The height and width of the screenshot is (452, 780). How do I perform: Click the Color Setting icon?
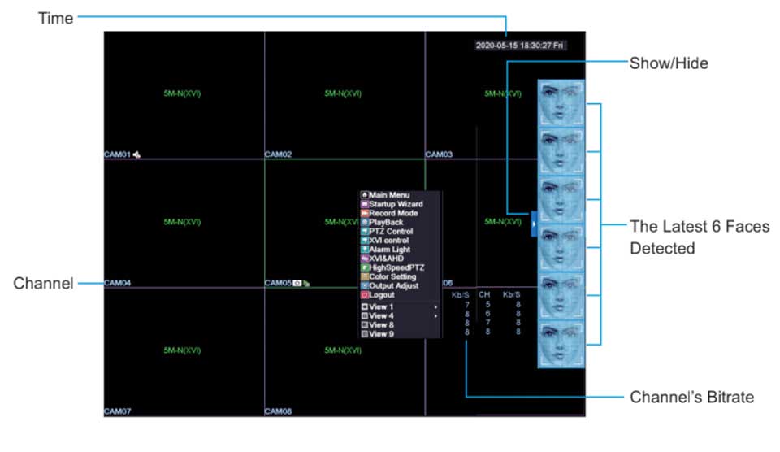(x=365, y=277)
